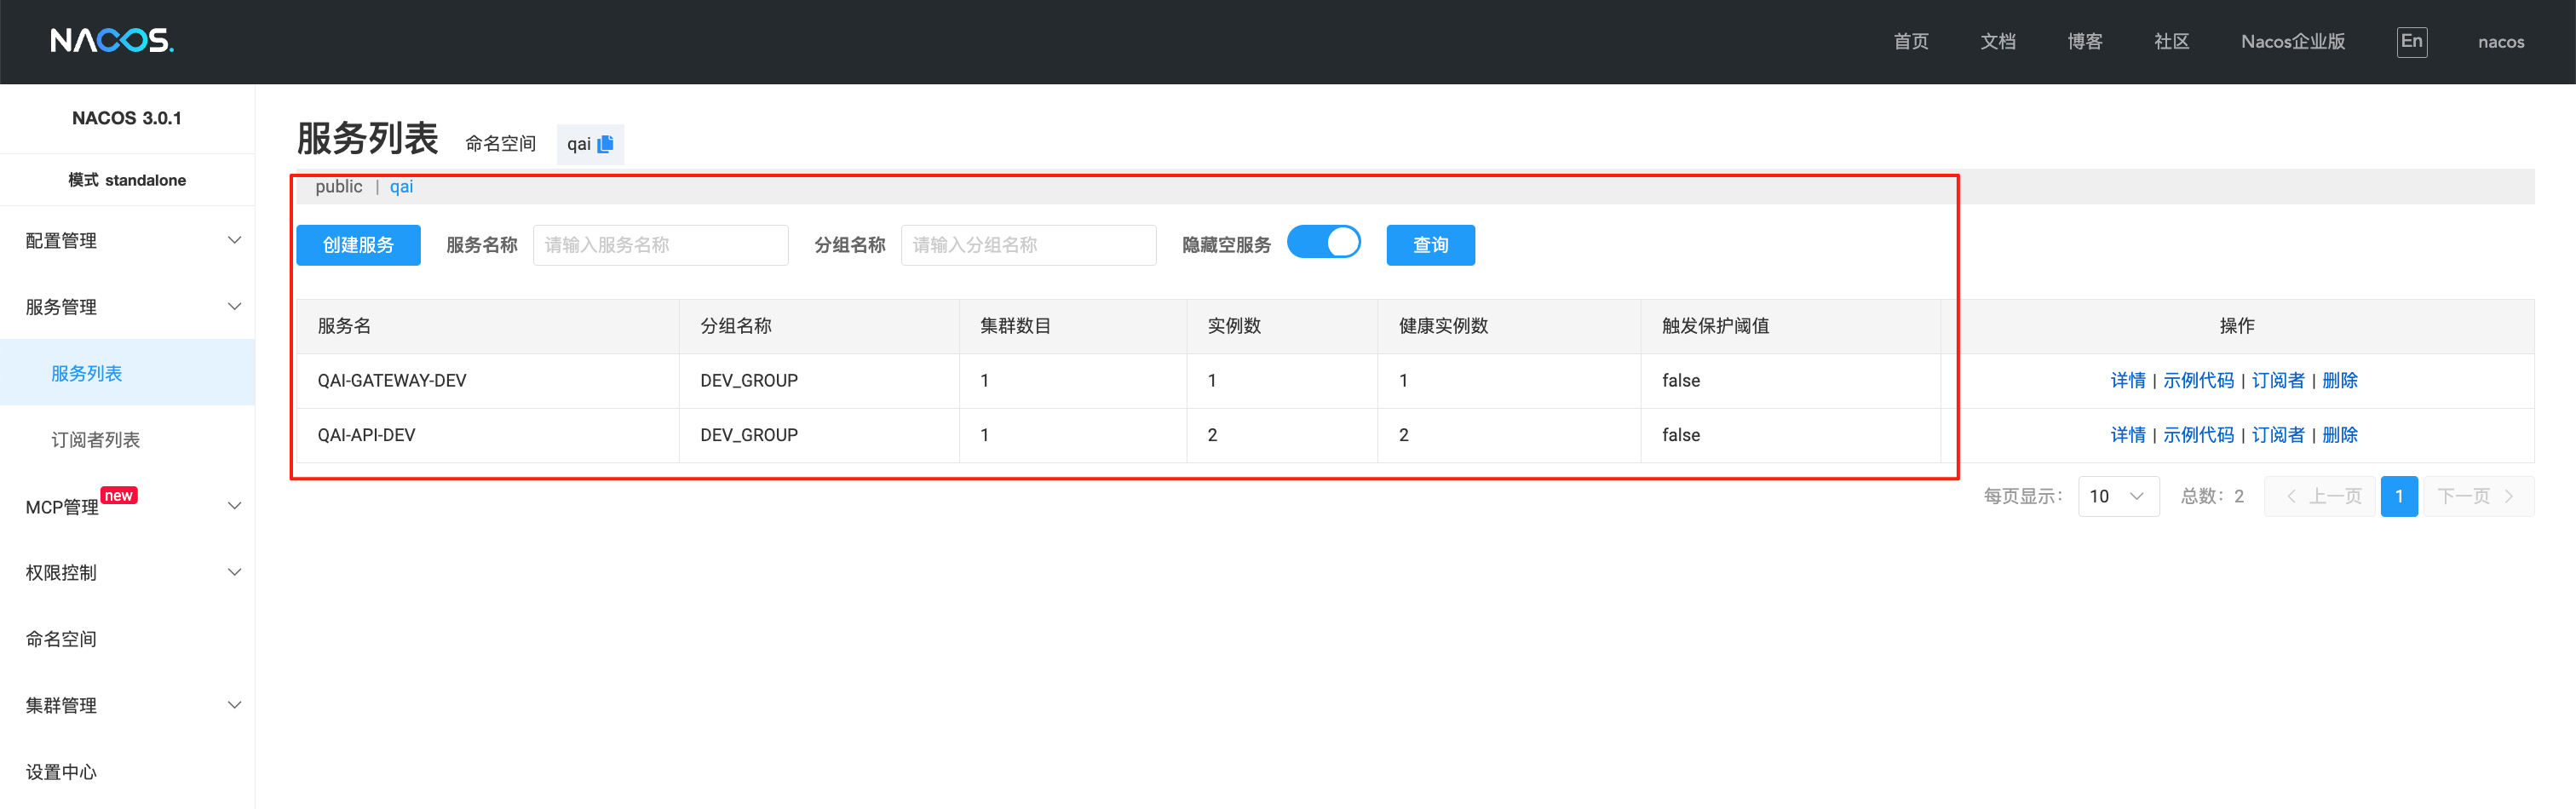Click the 上一页 pagination button
Viewport: 2576px width, 809px height.
pos(2319,496)
